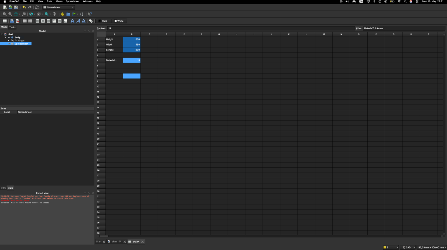
Task: Align the cell content to the right
Action: click(x=49, y=21)
